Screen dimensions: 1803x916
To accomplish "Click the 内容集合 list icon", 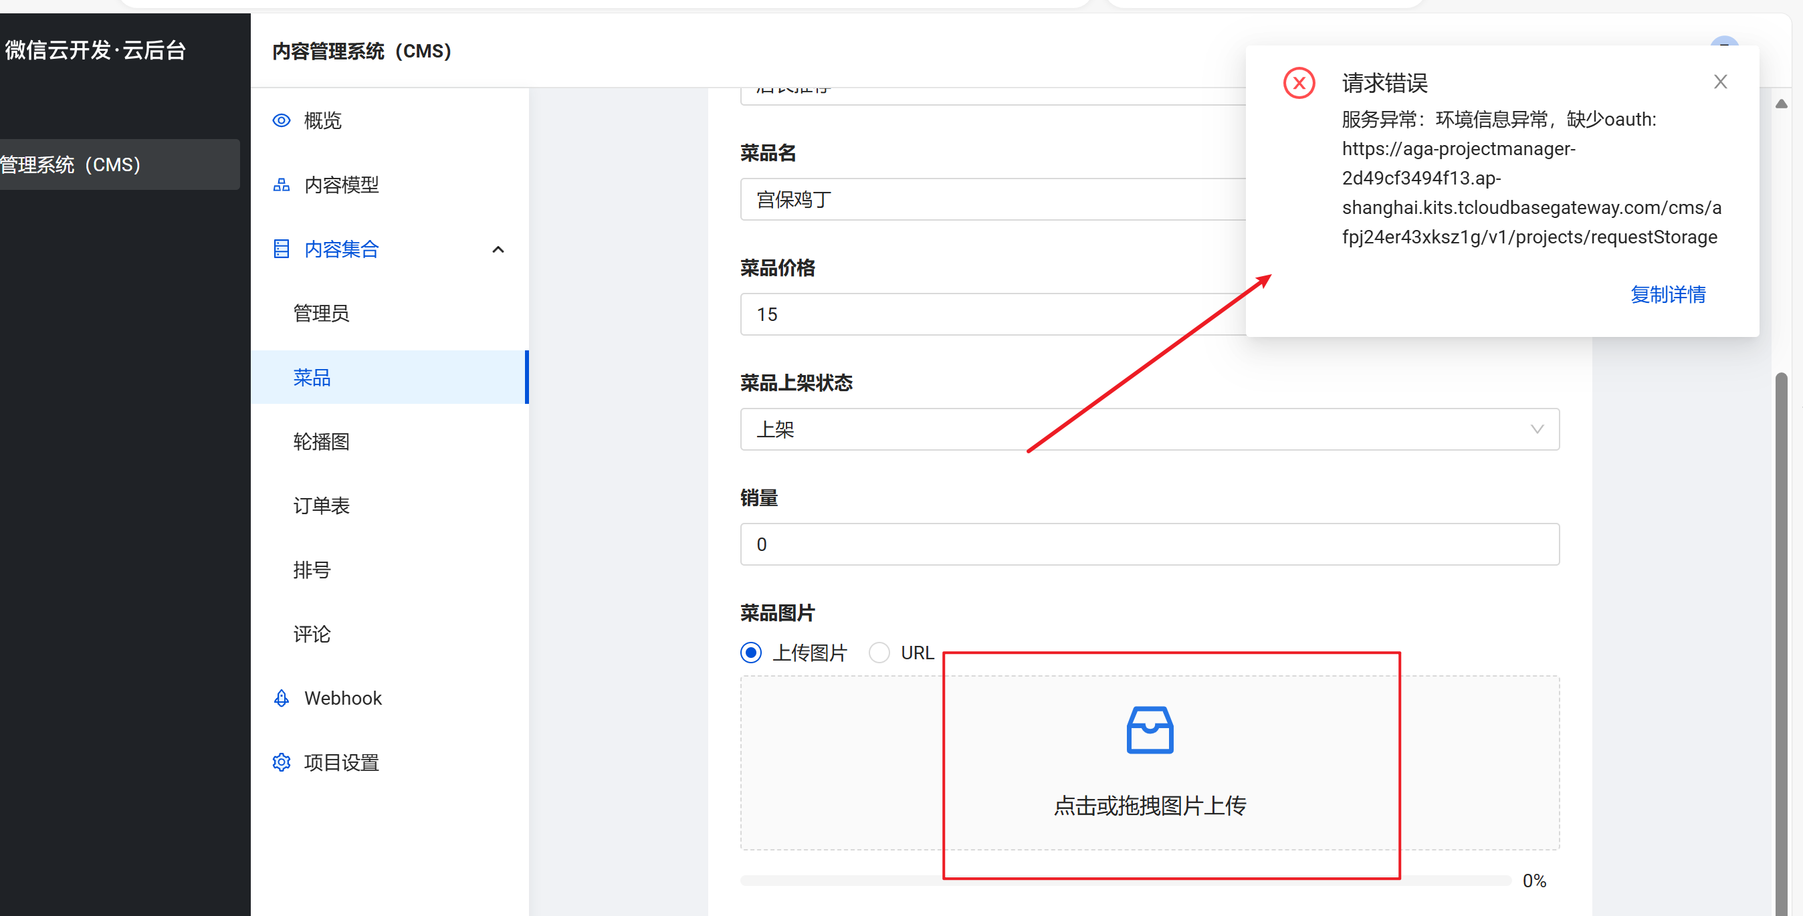I will 282,249.
